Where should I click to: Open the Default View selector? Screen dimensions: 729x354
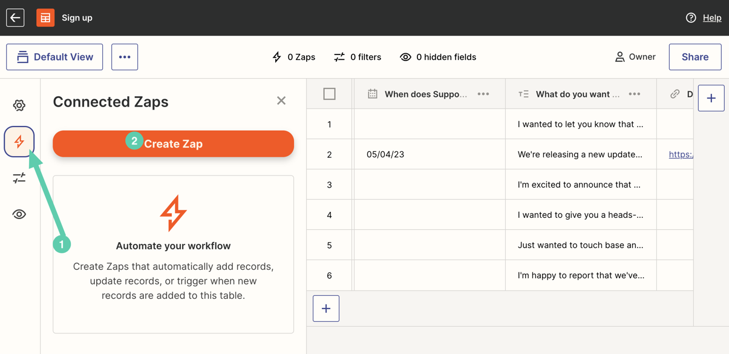coord(54,57)
